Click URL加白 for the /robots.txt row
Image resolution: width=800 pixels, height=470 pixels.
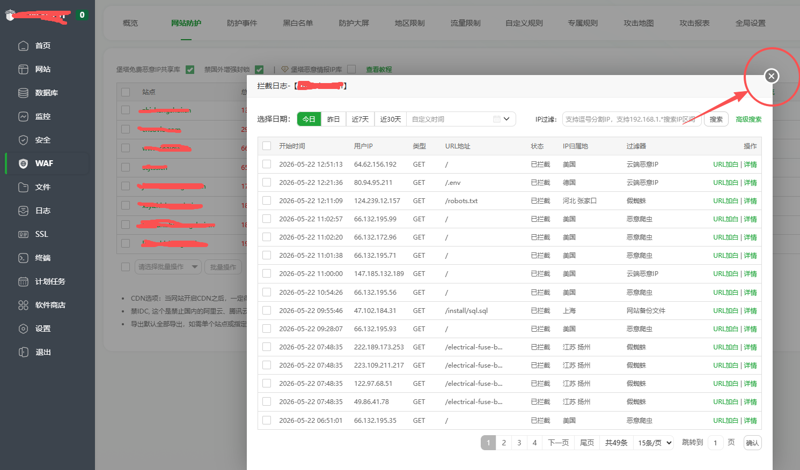725,201
